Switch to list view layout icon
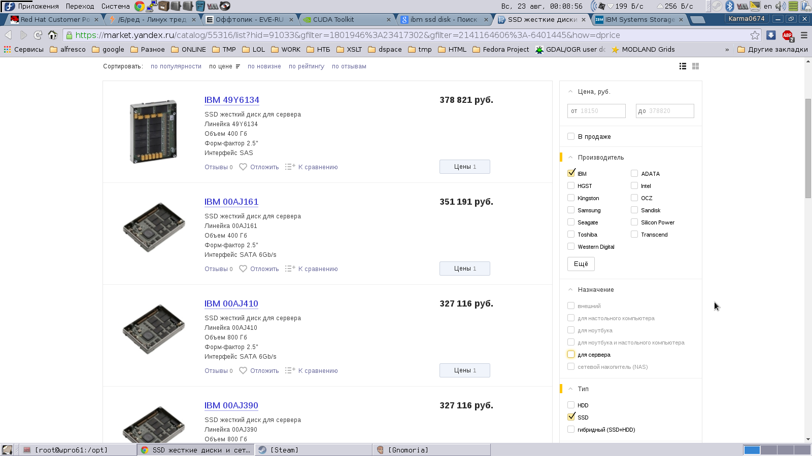 coord(683,66)
